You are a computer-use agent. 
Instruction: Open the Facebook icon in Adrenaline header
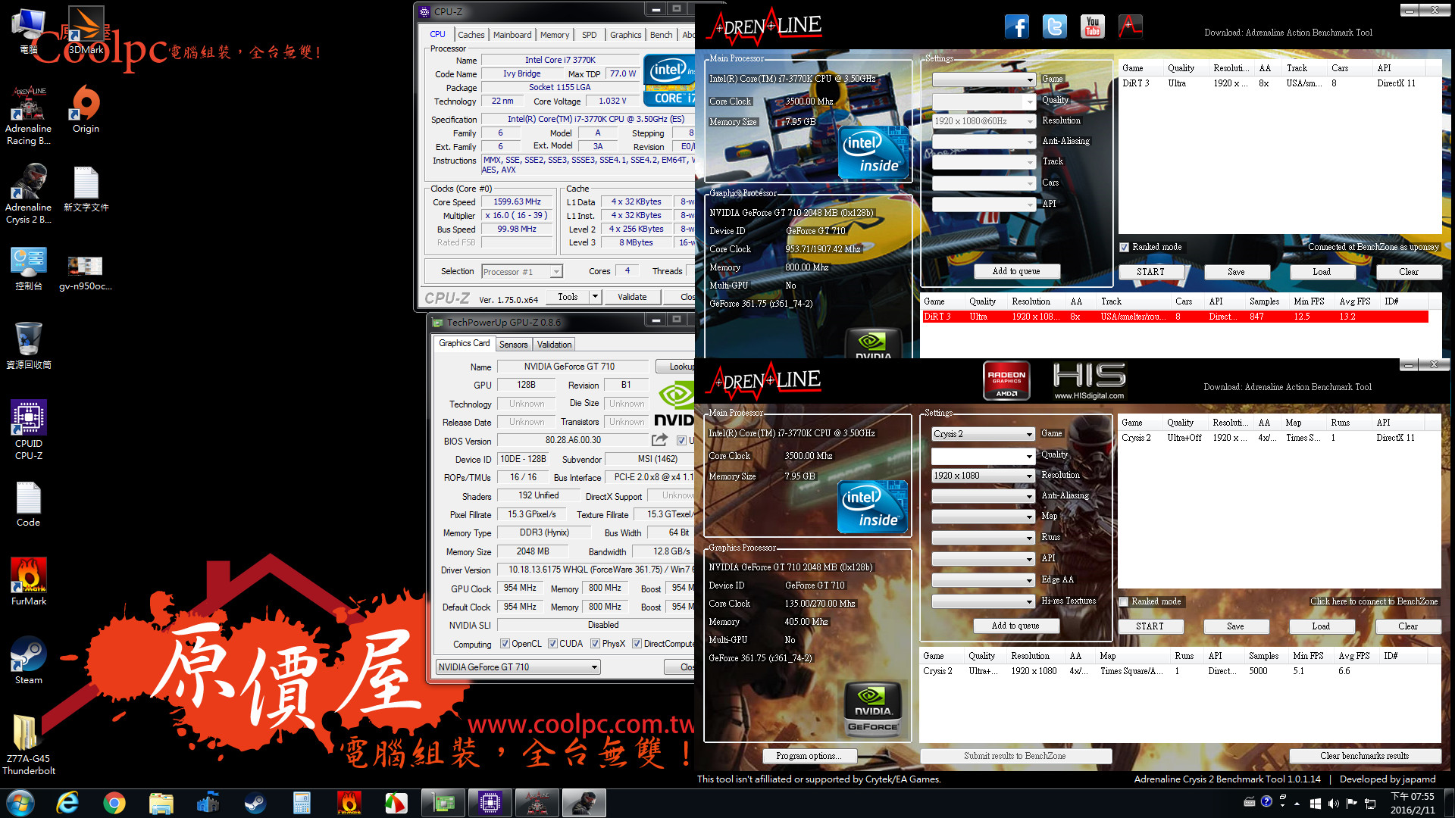click(x=1017, y=27)
